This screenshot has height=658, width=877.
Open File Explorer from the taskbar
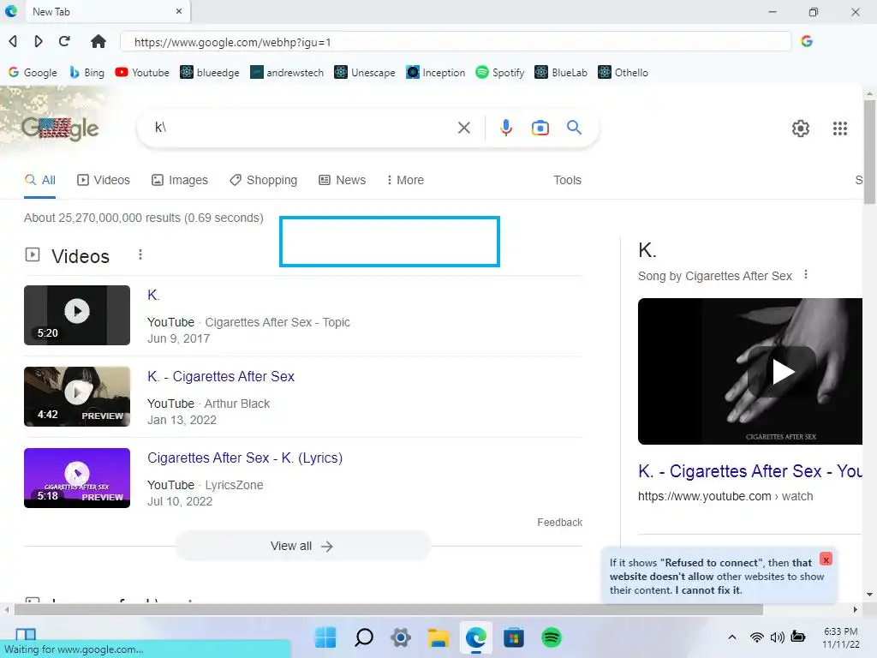438,637
